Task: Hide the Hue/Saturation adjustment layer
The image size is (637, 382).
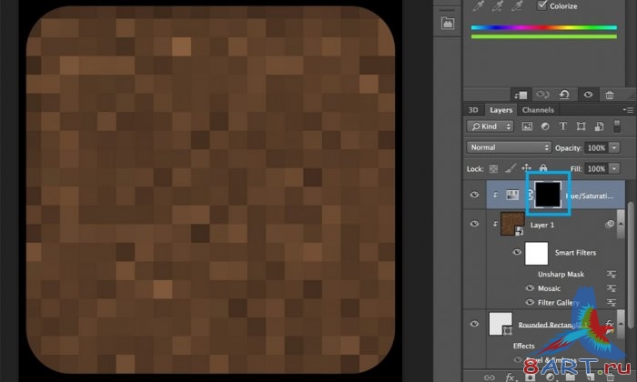Action: [x=474, y=195]
